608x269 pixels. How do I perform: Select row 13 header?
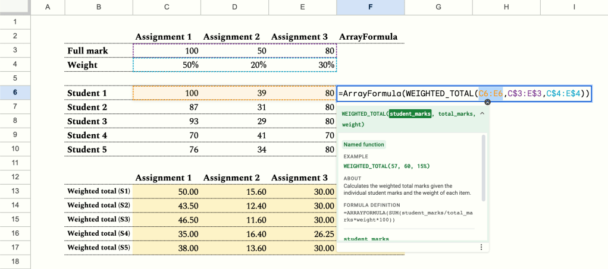pos(15,191)
